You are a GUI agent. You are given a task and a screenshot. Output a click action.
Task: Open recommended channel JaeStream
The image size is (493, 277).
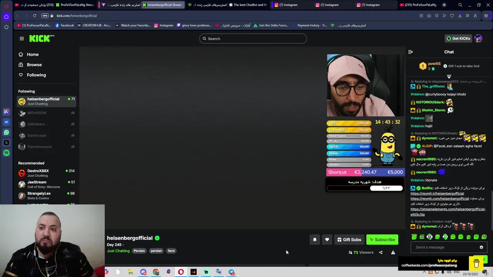46,184
